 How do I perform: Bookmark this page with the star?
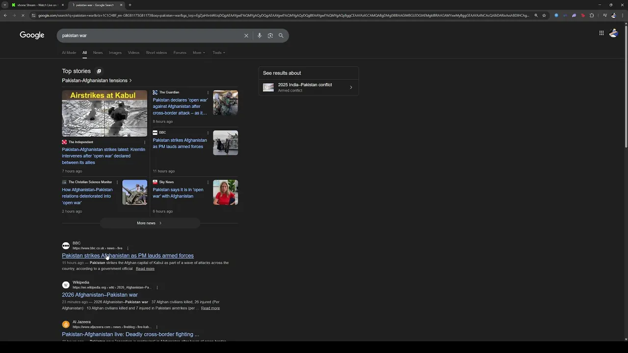pos(544,15)
